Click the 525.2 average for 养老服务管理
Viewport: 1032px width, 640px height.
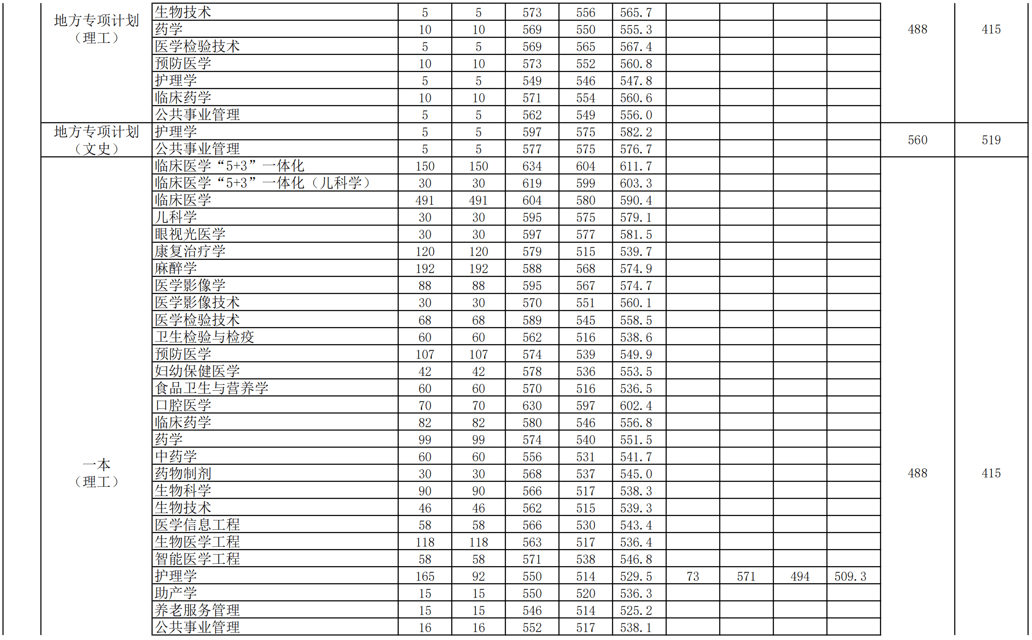point(636,610)
